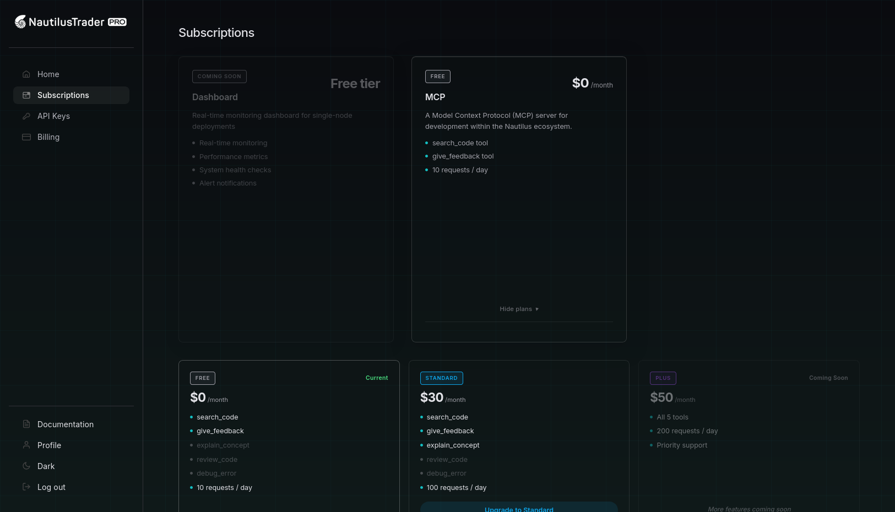Click 'All 5 tools' feature text
Viewport: 895px width, 512px height.
click(x=672, y=417)
